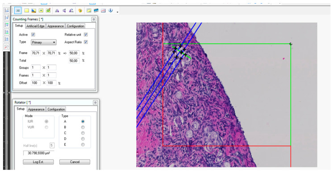Toggle the Relative unit checkbox
Screen dimensions: 333x172
[86, 35]
